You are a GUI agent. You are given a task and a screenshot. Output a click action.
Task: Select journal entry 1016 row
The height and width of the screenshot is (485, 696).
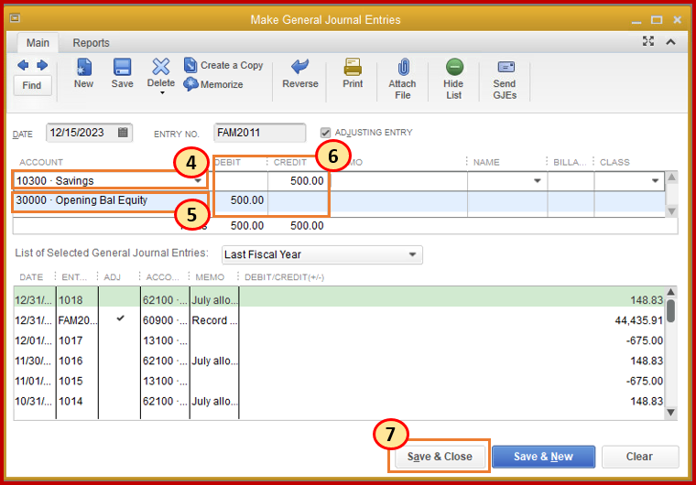(339, 361)
